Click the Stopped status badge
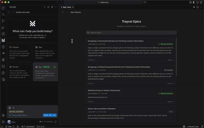Image resolution: width=204 pixels, height=128 pixels. pyautogui.click(x=169, y=70)
